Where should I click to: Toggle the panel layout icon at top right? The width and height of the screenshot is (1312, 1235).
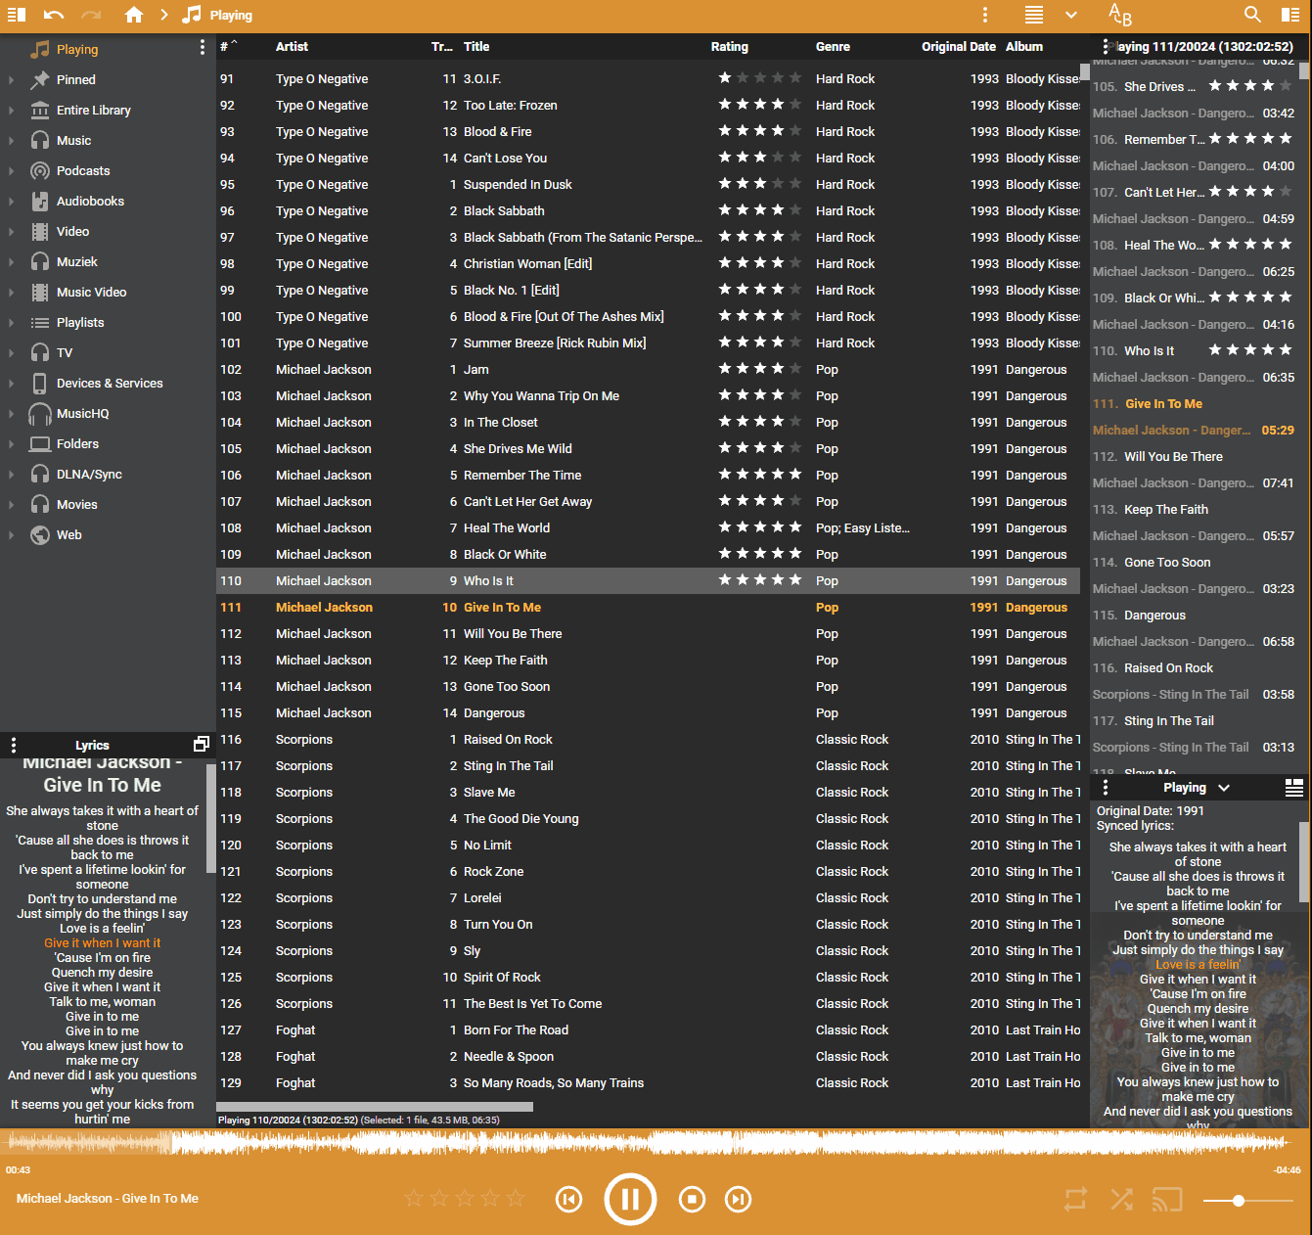(x=1290, y=15)
